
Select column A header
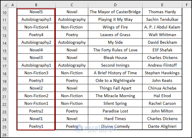pos(12,5)
